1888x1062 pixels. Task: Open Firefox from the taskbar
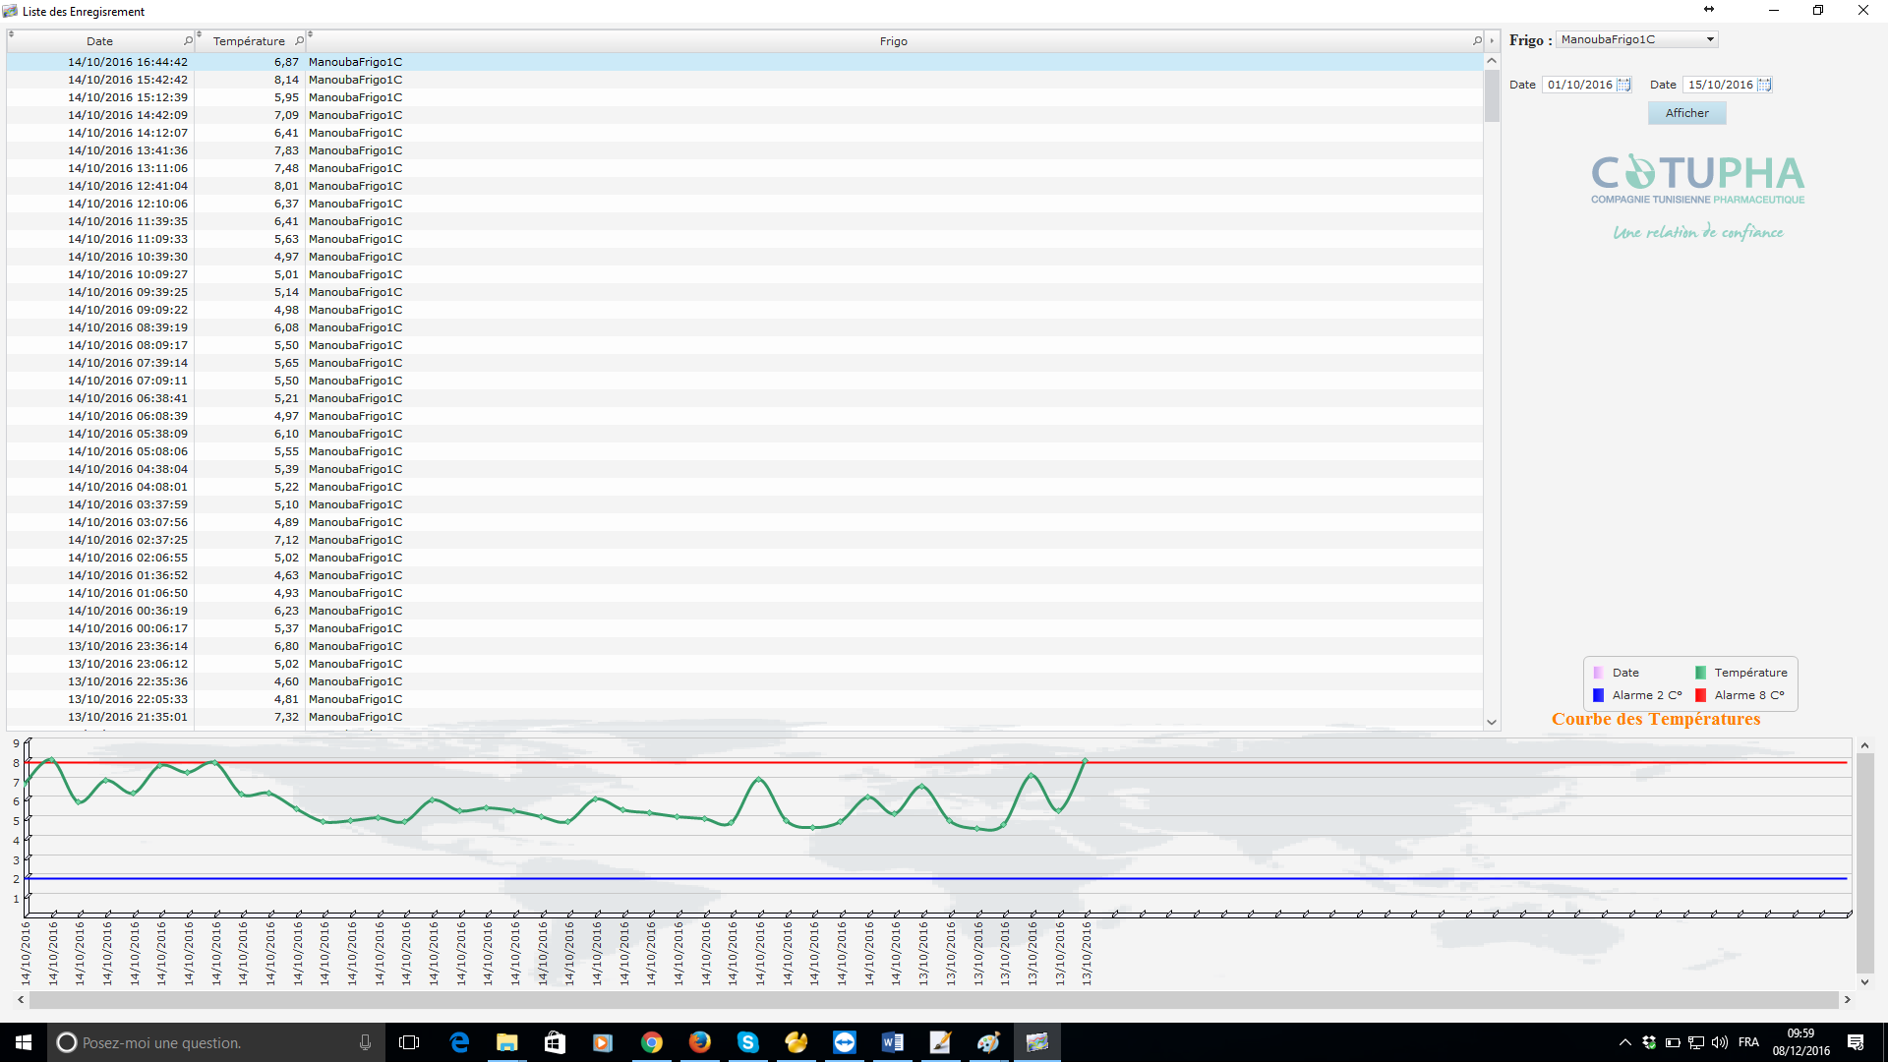[x=699, y=1042]
